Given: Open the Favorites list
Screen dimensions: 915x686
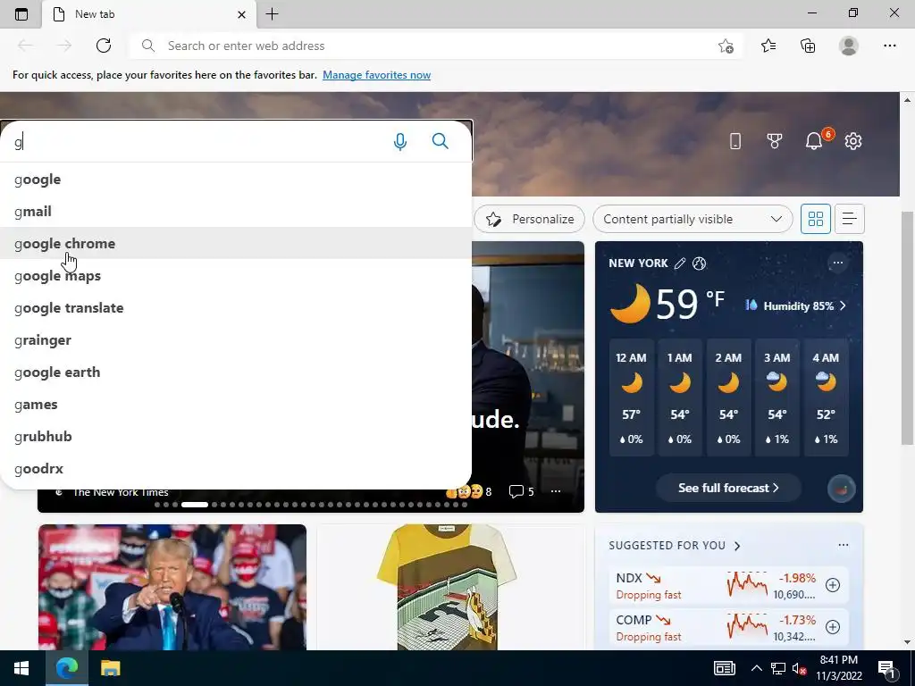Looking at the screenshot, I should (x=768, y=46).
